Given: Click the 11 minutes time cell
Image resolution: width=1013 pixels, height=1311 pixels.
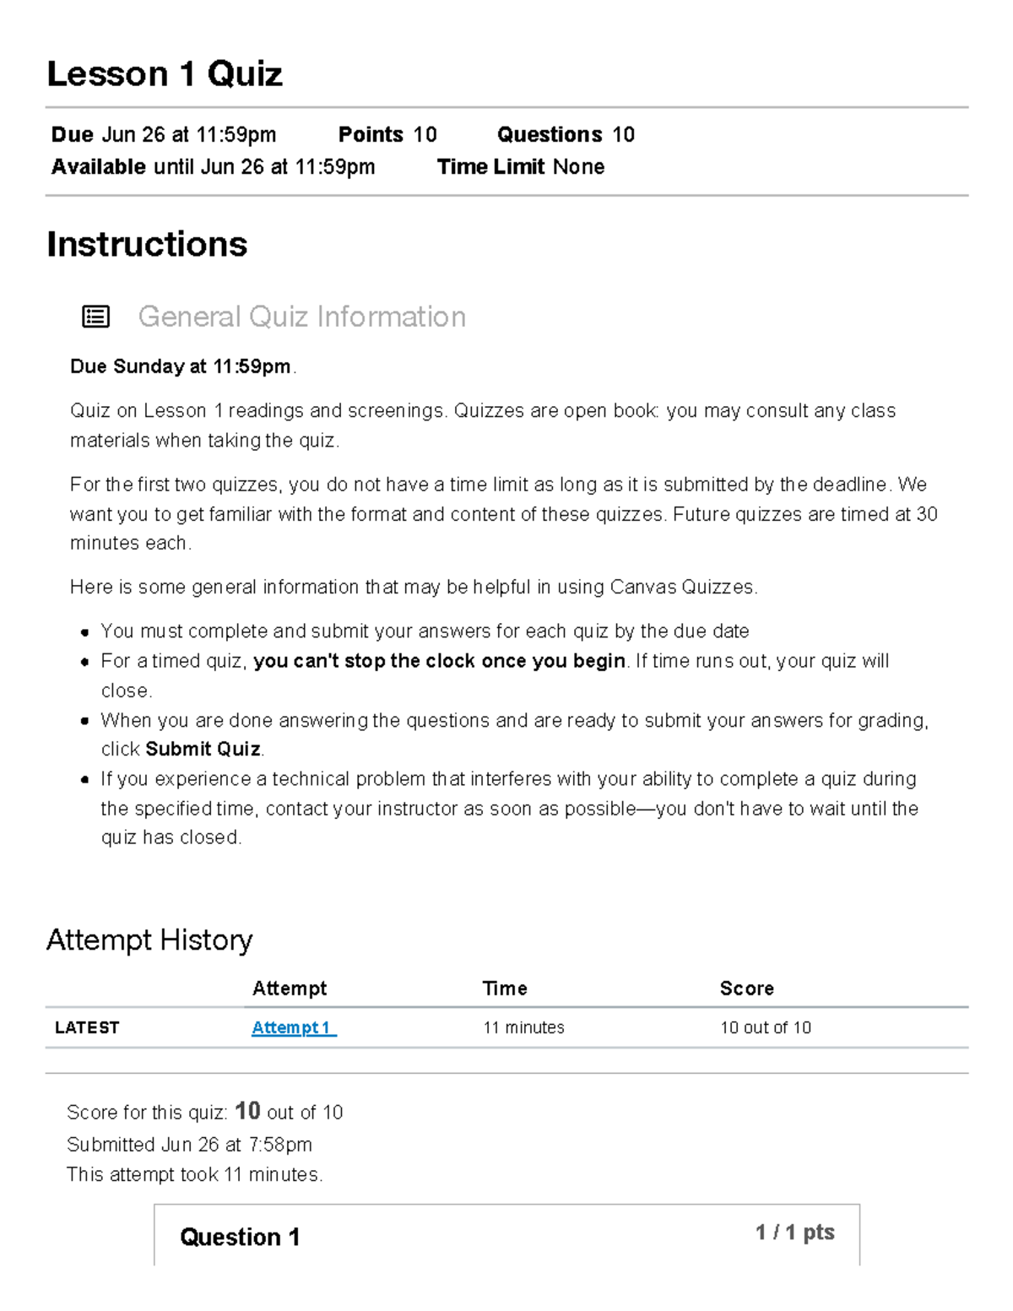Looking at the screenshot, I should pyautogui.click(x=523, y=1027).
